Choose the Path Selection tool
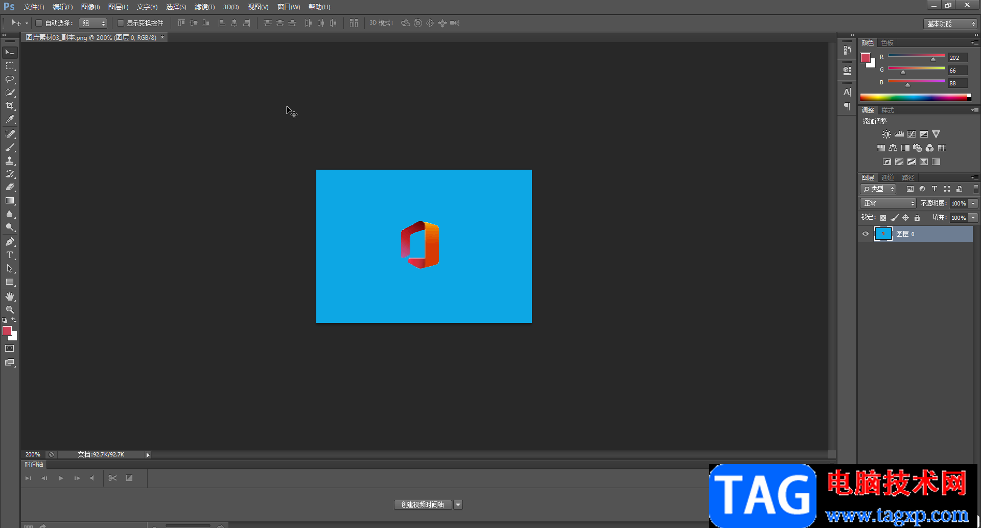The image size is (981, 528). [10, 268]
